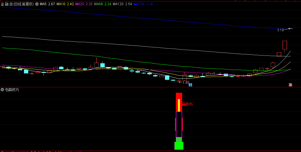Click the 包赢技巧 indicator panel title

(12, 90)
